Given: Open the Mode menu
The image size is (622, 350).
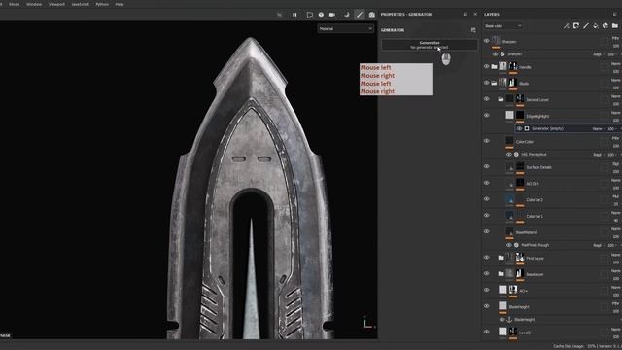Looking at the screenshot, I should tap(15, 4).
